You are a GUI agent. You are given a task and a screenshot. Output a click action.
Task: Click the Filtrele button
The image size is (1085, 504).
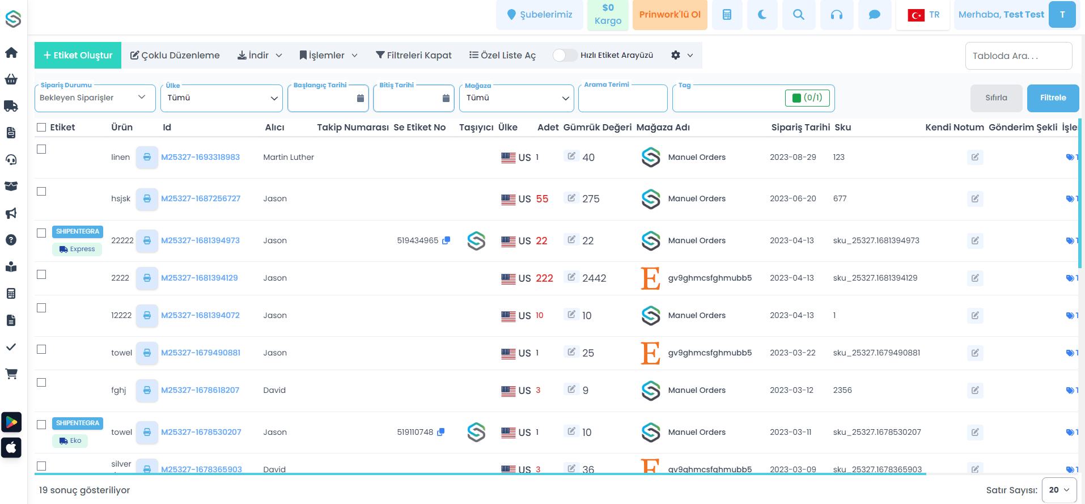(1053, 98)
